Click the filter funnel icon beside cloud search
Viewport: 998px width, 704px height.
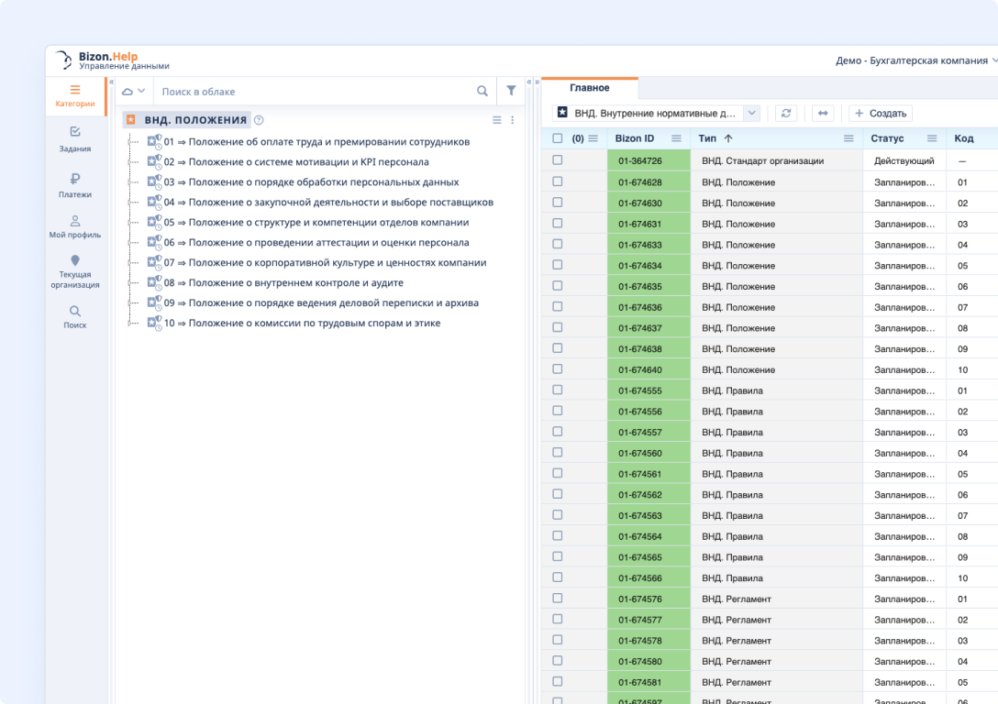(511, 92)
